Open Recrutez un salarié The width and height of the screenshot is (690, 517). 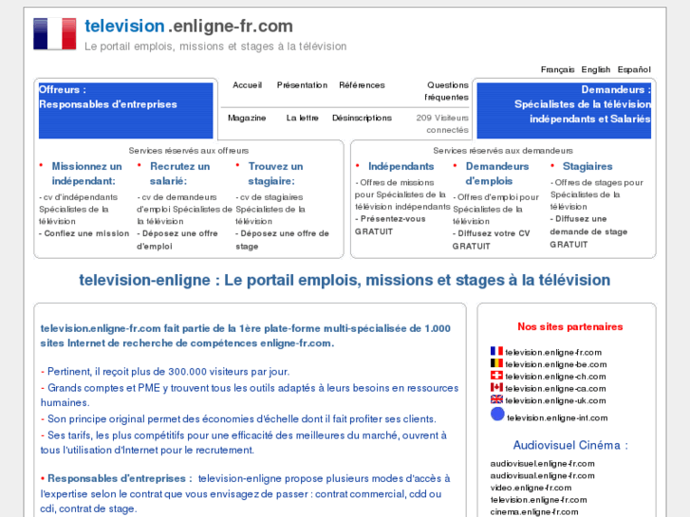(180, 174)
